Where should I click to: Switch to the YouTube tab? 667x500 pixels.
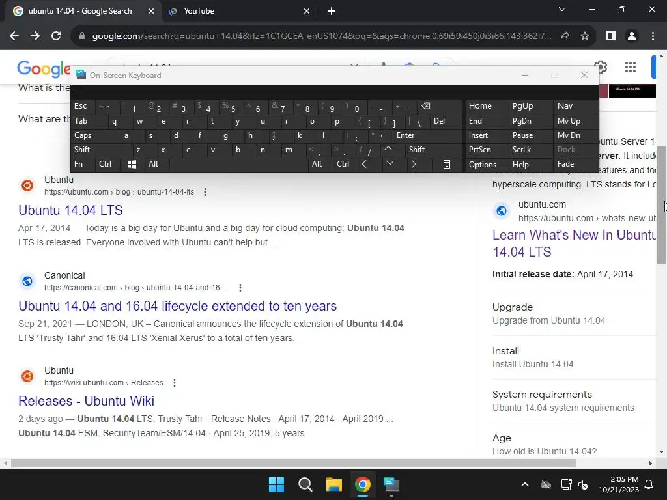pos(240,11)
